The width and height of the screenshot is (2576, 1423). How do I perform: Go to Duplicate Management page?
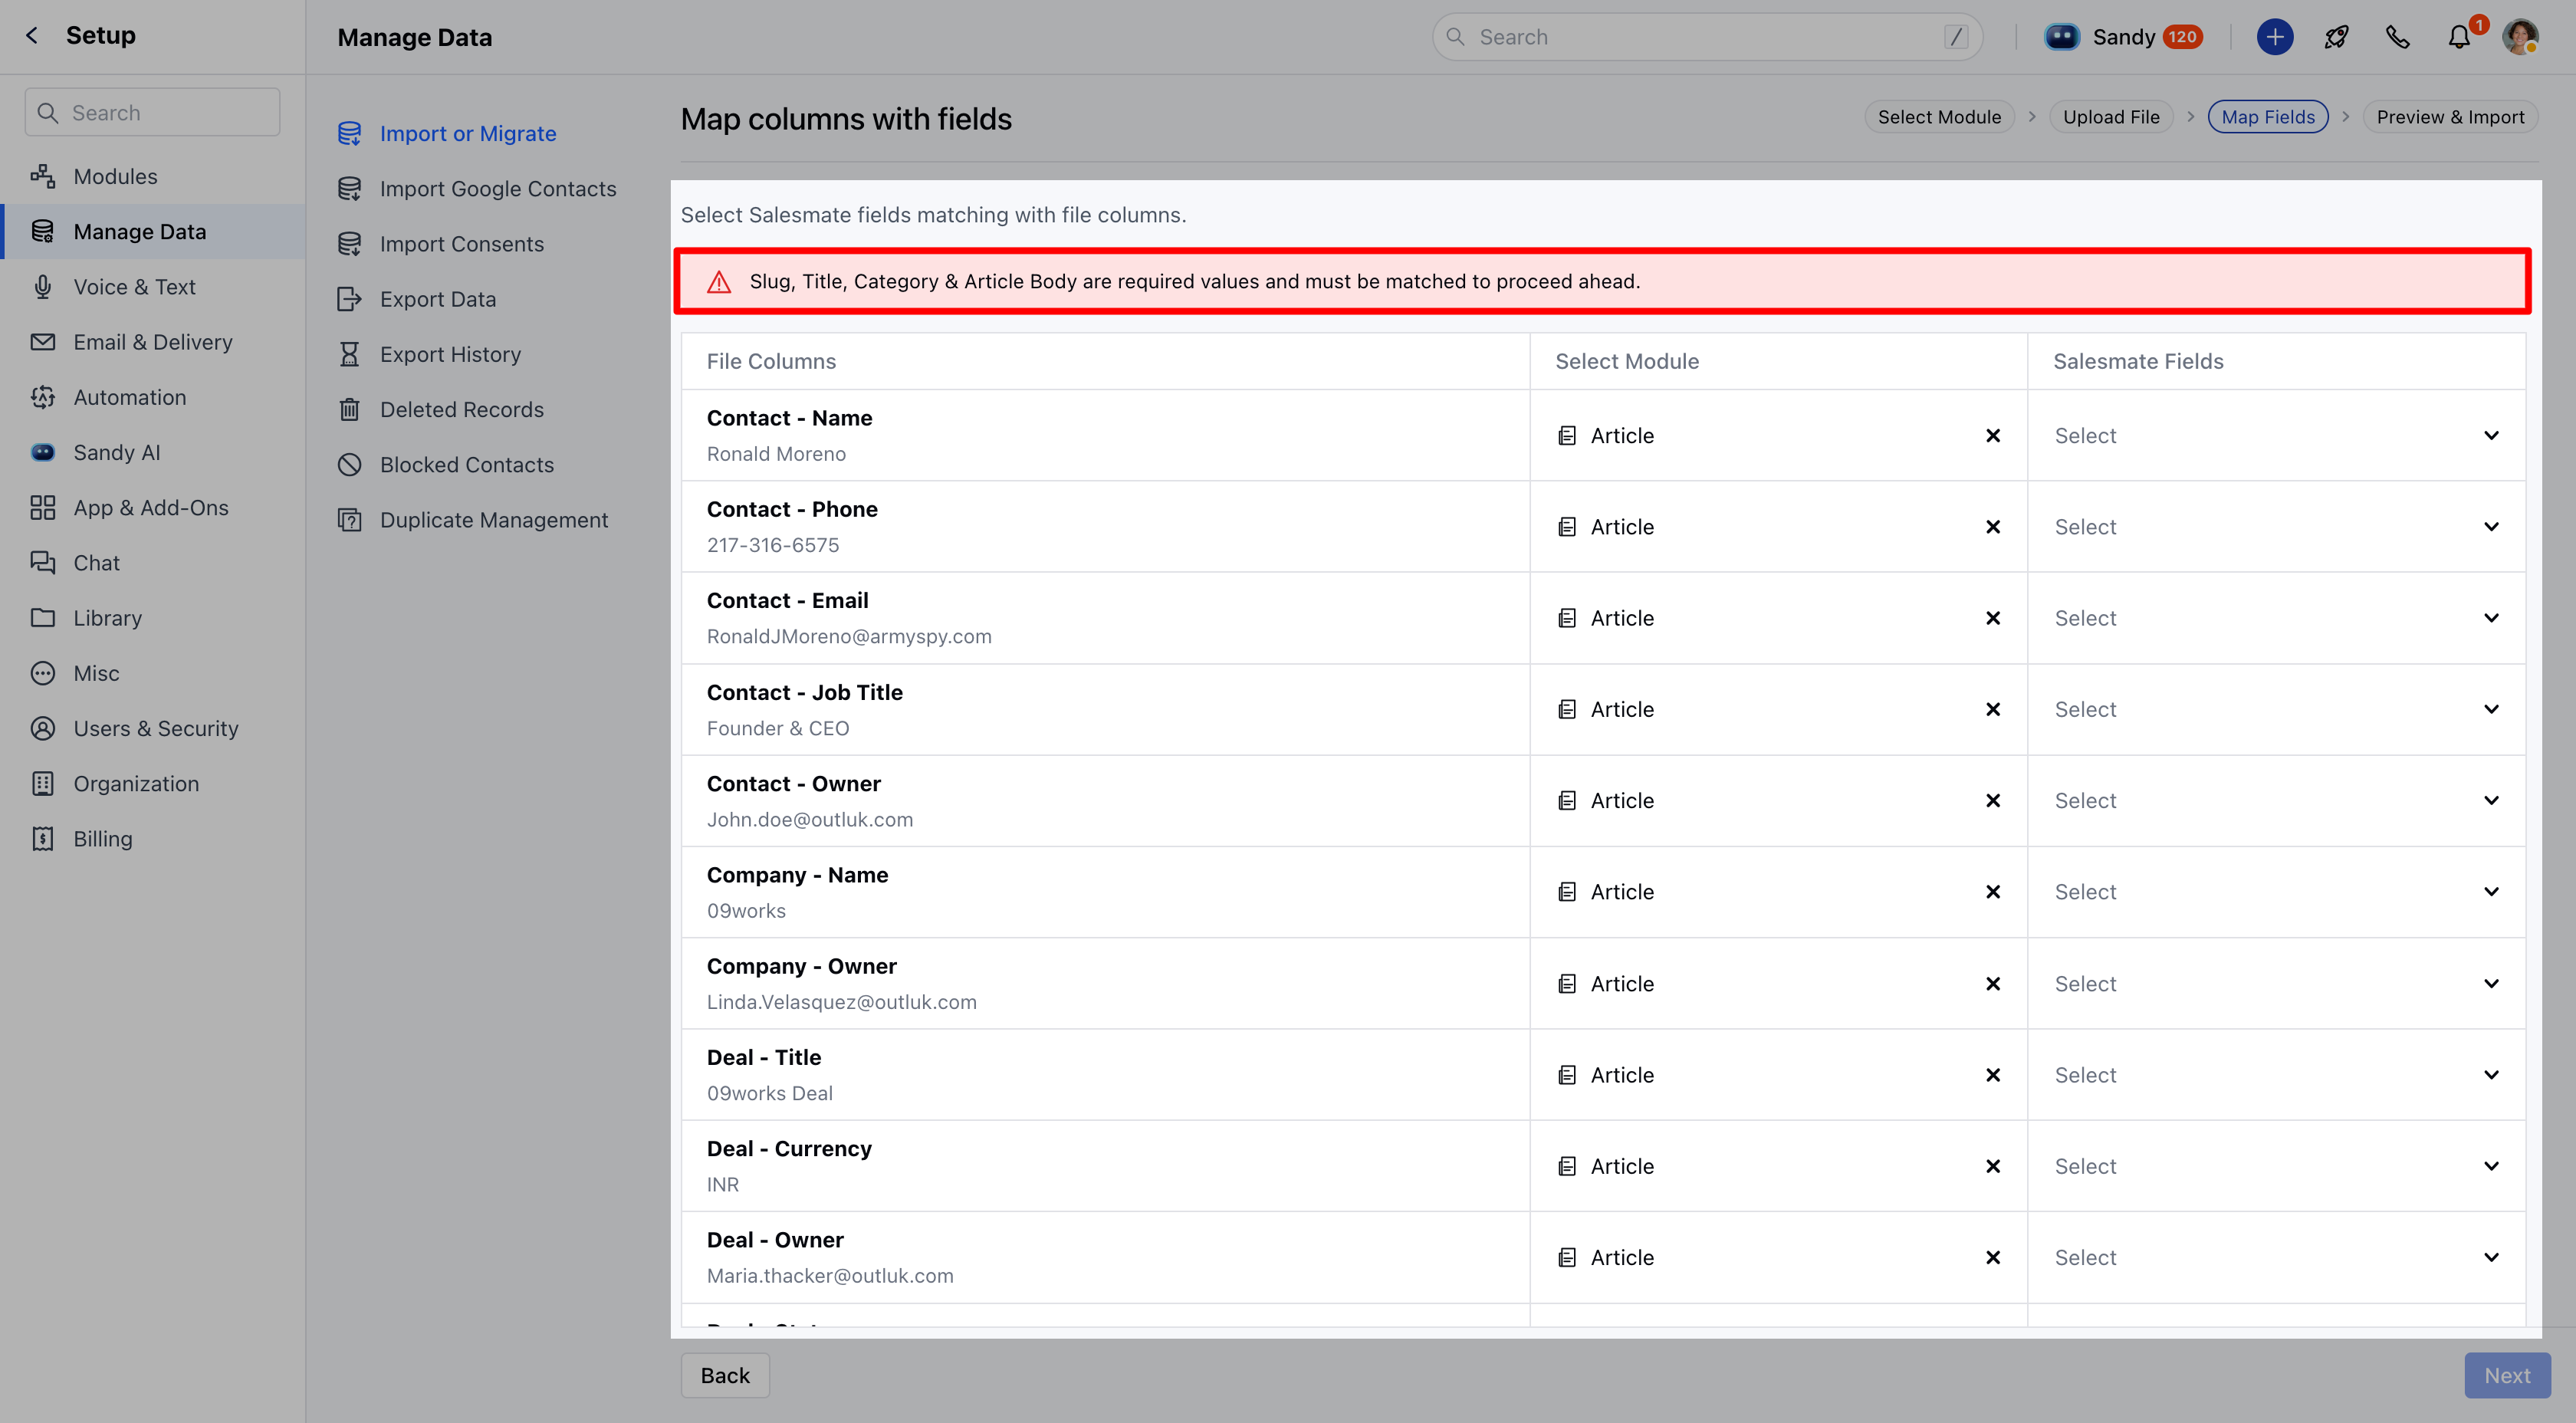(x=493, y=520)
